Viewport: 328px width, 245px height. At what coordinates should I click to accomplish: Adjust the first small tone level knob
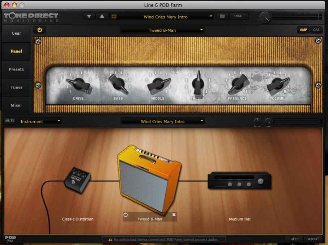click(257, 121)
